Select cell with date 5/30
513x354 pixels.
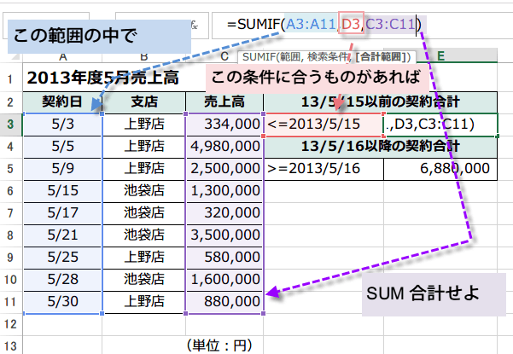tap(63, 302)
